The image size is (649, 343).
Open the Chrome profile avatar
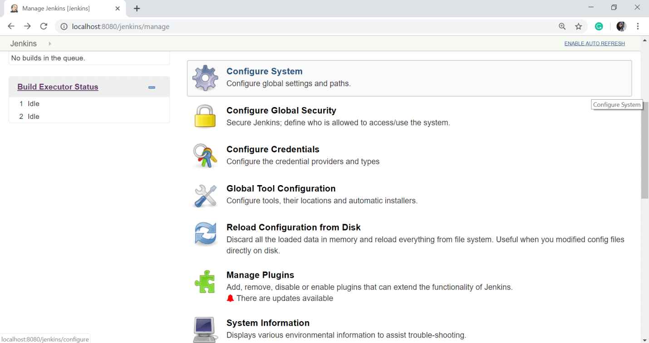pos(621,26)
